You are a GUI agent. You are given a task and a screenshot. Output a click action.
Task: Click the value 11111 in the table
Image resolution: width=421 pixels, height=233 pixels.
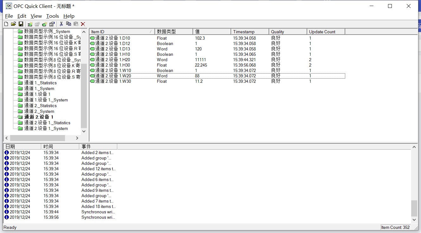coord(200,60)
